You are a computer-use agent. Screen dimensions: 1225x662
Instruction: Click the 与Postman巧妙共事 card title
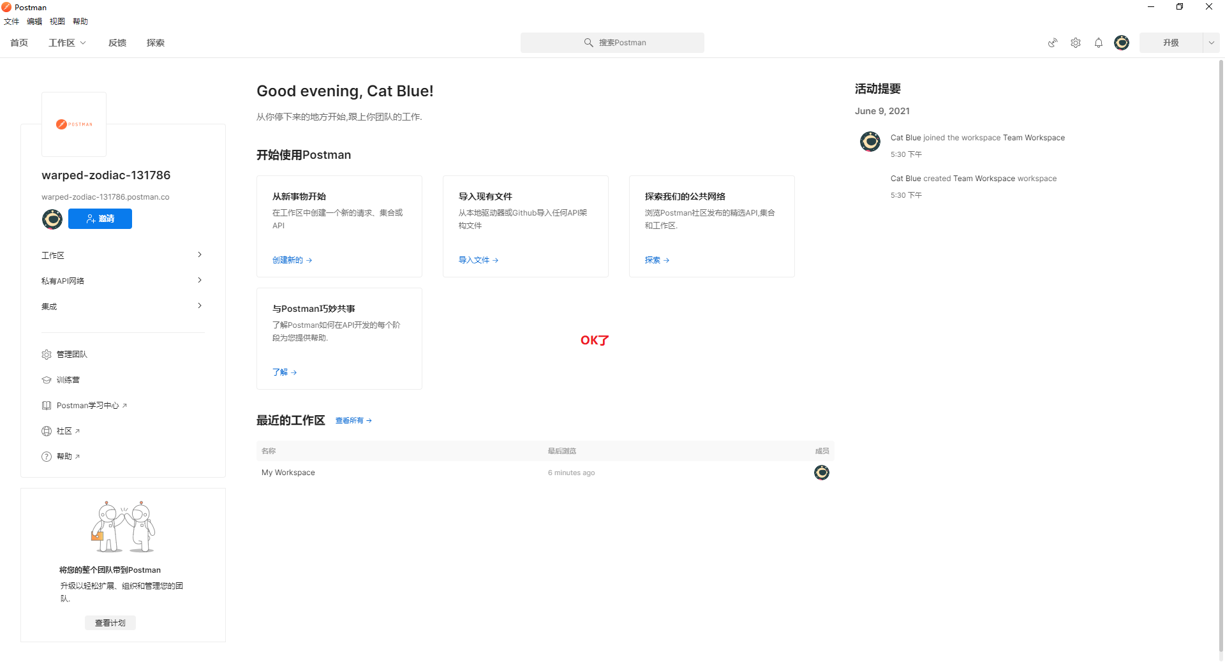click(x=314, y=309)
